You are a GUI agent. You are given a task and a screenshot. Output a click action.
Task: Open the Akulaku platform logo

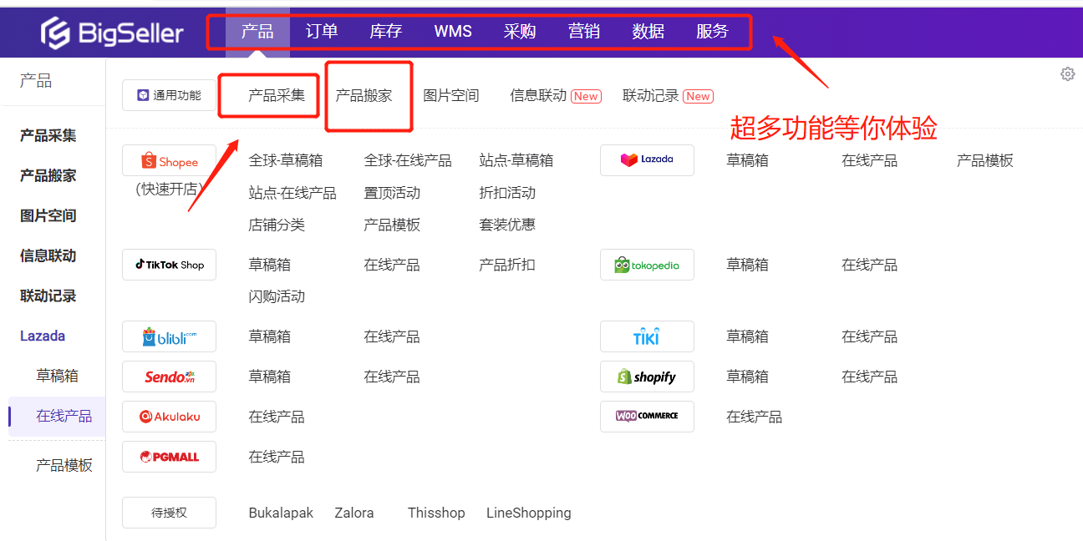click(169, 417)
